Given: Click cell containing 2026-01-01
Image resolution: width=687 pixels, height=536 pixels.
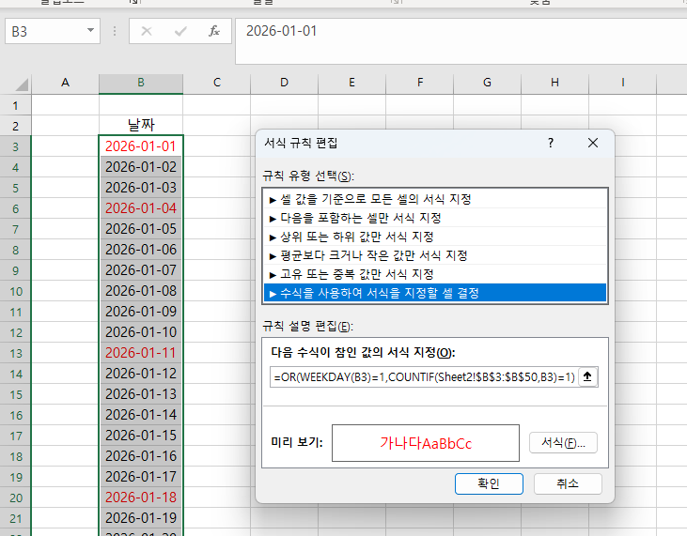Looking at the screenshot, I should pos(141,146).
